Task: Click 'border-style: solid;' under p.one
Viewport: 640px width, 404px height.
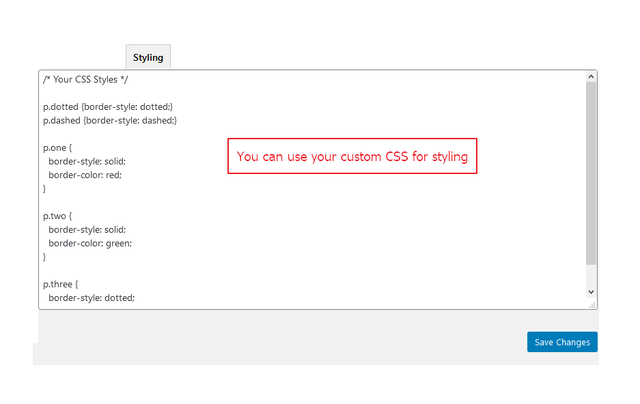Action: (87, 162)
